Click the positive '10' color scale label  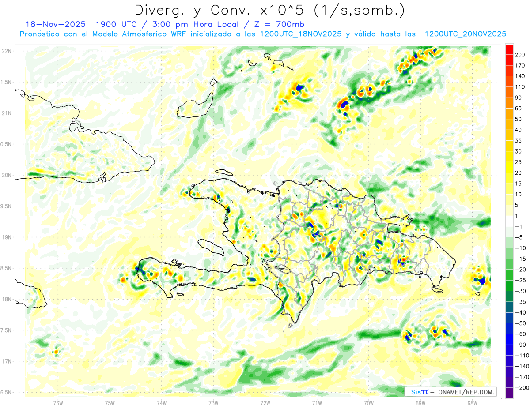(519, 194)
